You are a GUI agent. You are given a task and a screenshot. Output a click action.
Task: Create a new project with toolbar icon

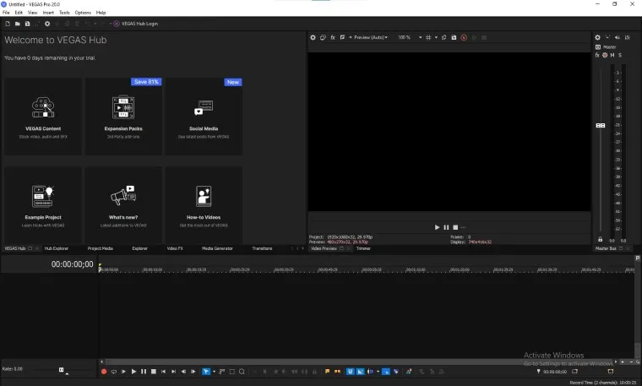(x=8, y=24)
